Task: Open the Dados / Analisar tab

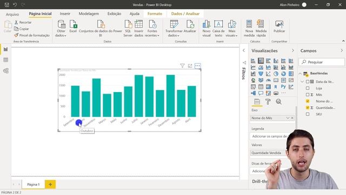Action: click(x=185, y=14)
